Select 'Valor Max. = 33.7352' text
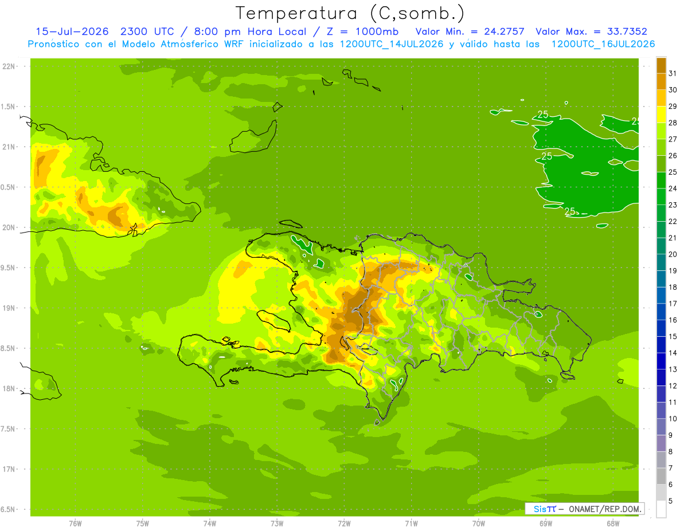The height and width of the screenshot is (531, 688). click(592, 32)
